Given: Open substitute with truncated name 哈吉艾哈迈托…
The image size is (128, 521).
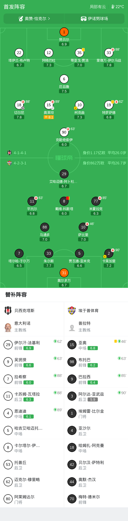Looking at the screenshot, I should (28, 428).
